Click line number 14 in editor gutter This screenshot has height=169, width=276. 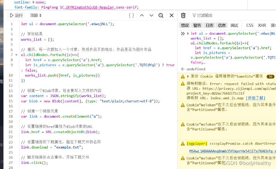(x=10, y=96)
